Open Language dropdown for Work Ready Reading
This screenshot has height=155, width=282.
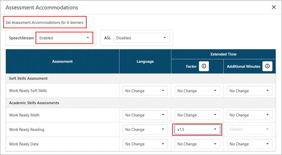click(x=145, y=130)
